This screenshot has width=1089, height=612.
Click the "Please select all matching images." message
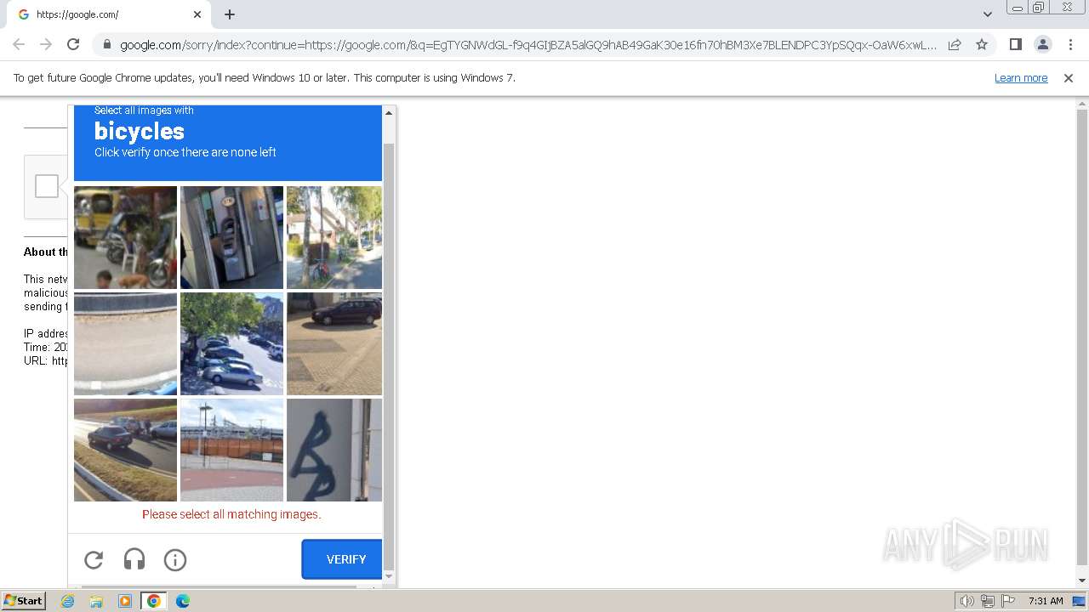click(231, 514)
